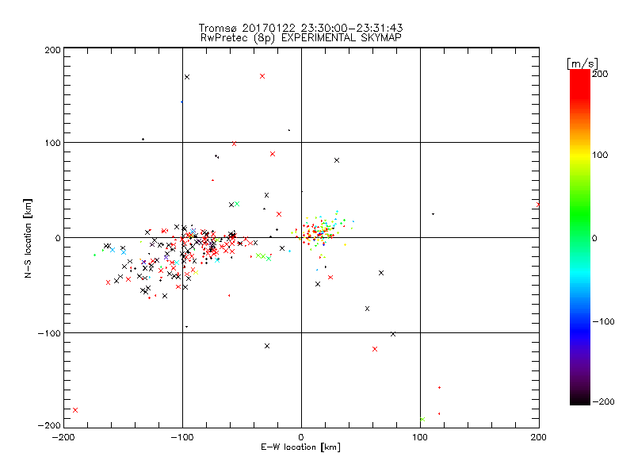
Task: Select the lone black dot right of x=100
Action: [x=433, y=213]
